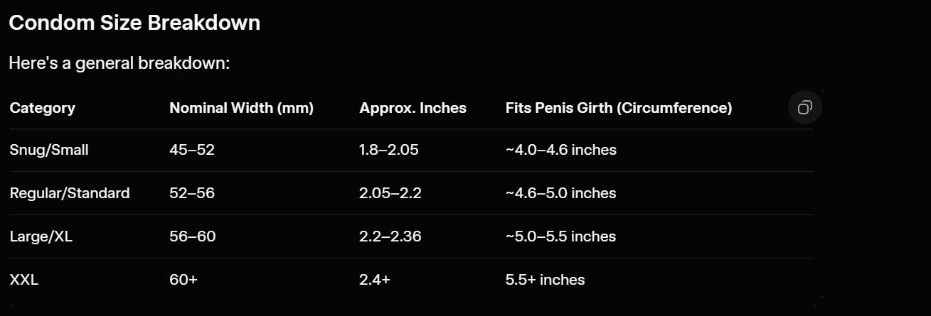Select the Regular/Standard row label

click(x=70, y=193)
